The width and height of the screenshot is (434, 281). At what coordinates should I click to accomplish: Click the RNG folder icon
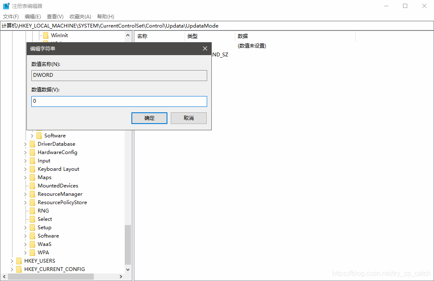(32, 211)
